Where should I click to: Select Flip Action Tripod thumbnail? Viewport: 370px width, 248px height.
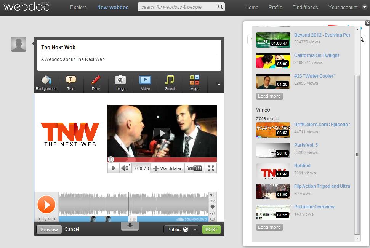click(x=273, y=192)
